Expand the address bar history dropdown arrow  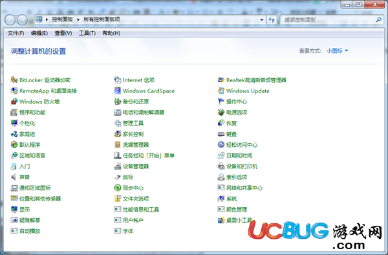tap(262, 19)
